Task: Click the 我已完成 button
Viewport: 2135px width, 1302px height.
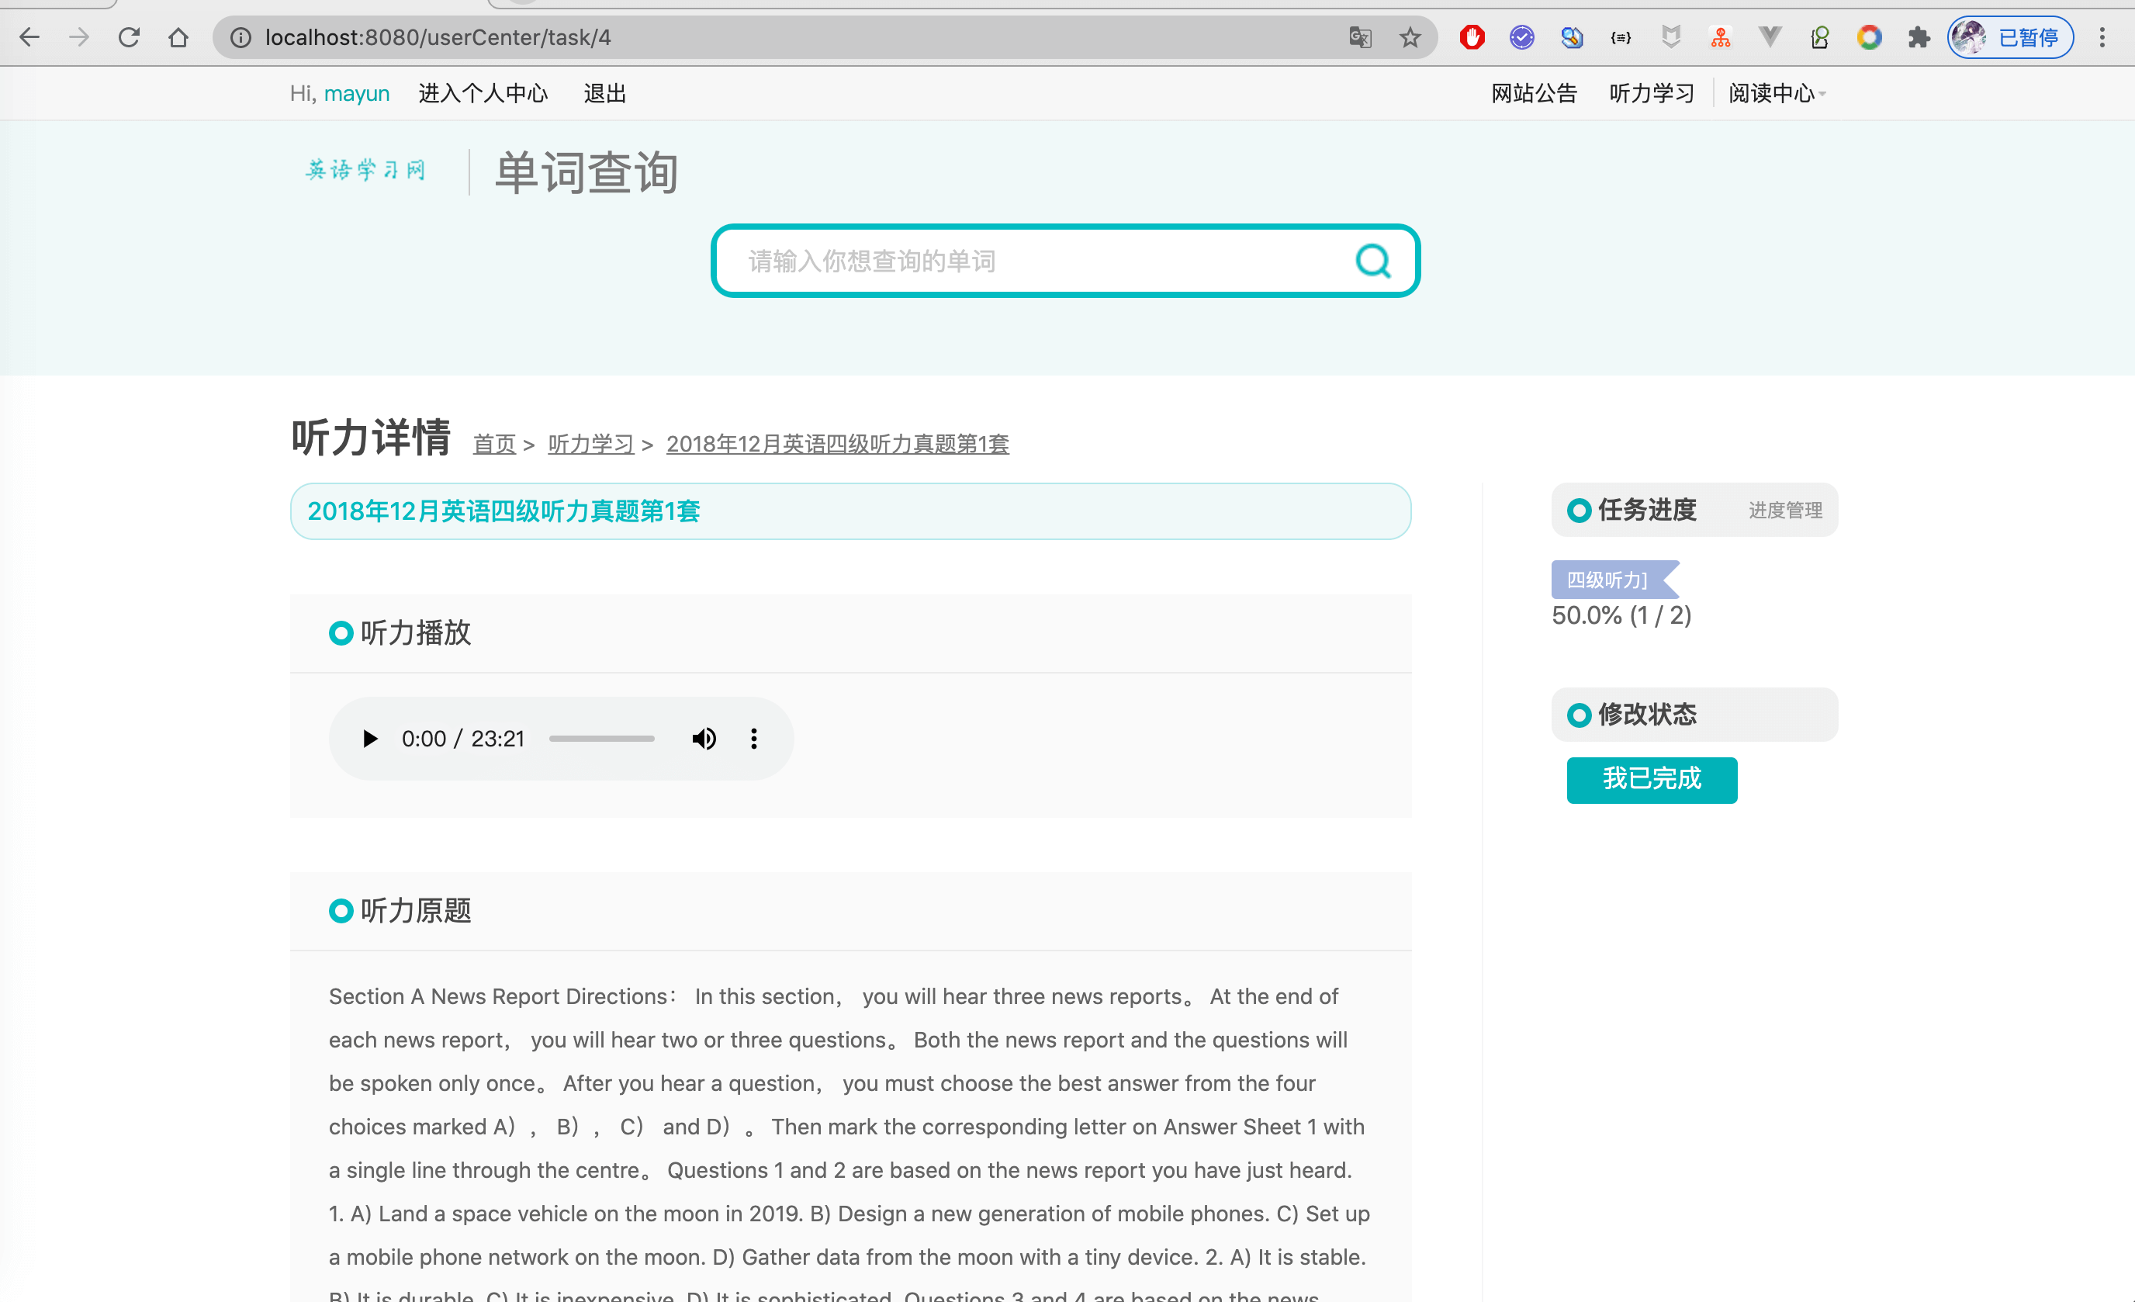Action: coord(1651,779)
